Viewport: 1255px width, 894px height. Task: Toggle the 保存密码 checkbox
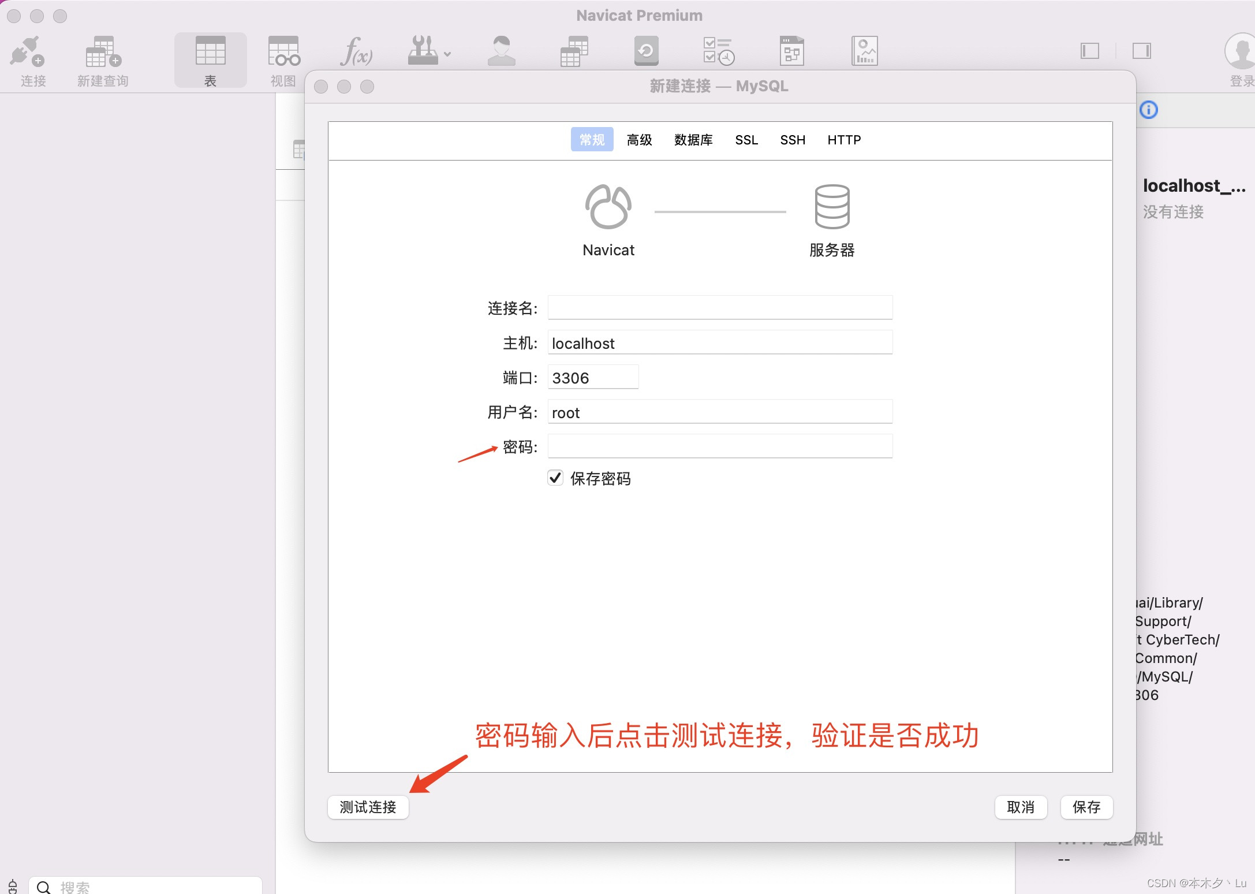click(x=555, y=478)
